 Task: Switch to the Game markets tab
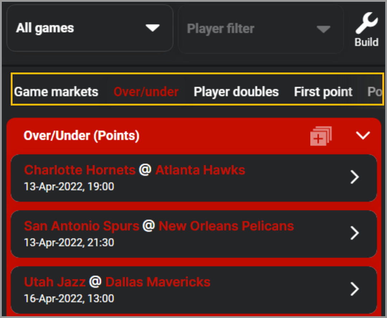tap(56, 92)
